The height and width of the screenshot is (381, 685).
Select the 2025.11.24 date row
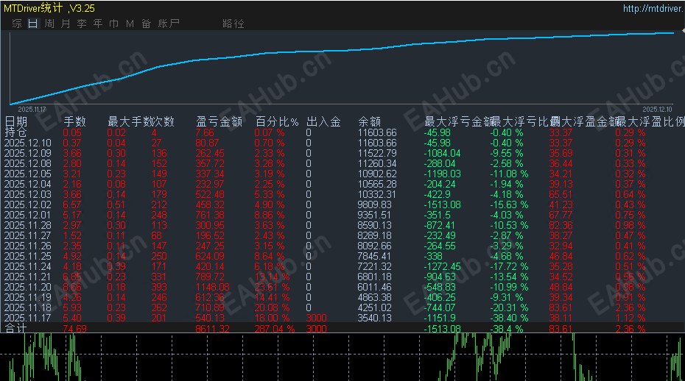click(27, 267)
